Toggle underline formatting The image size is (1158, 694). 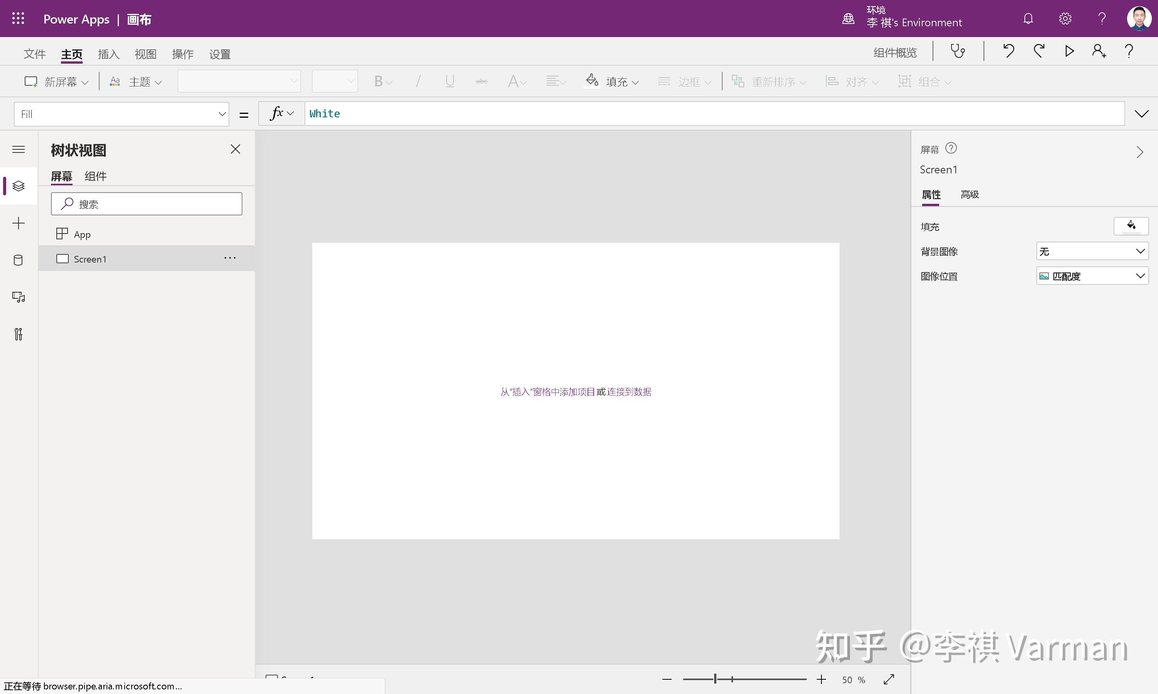pyautogui.click(x=449, y=81)
